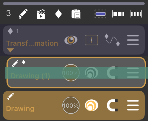This screenshot has height=121, width=148.
Task: Switch to the medium frame spacing view
Action: [x=118, y=14]
